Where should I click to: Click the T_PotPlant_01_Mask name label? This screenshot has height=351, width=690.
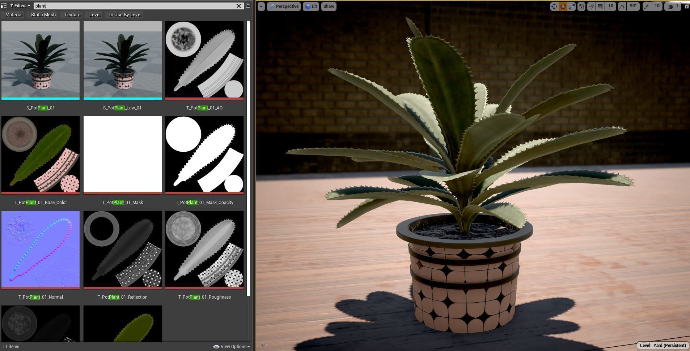[x=122, y=203]
